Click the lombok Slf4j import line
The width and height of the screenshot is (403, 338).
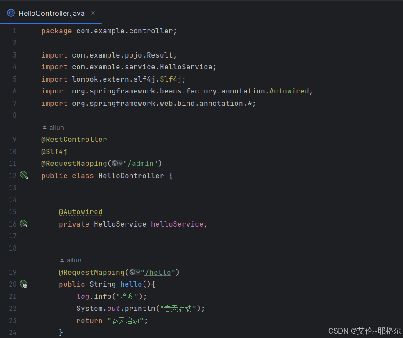(113, 79)
